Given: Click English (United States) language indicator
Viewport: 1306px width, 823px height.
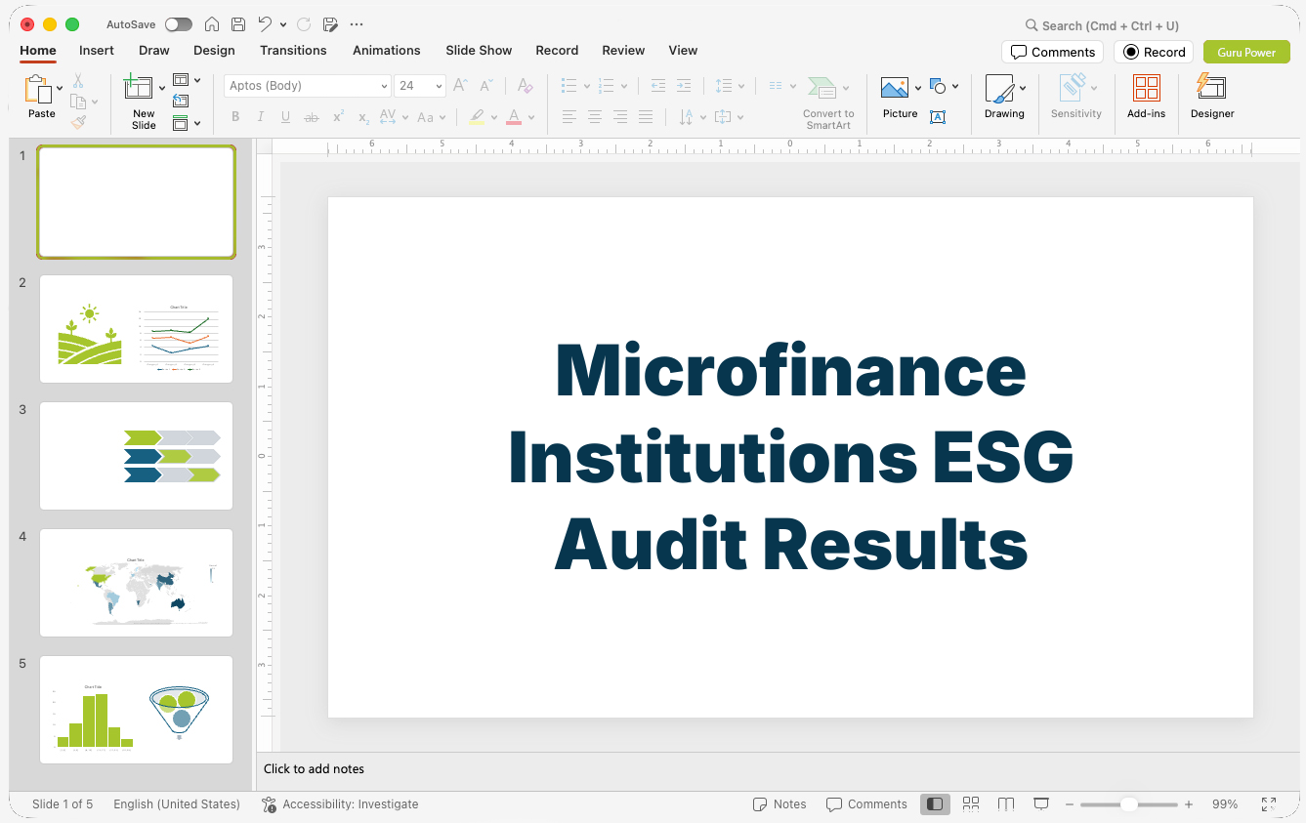Looking at the screenshot, I should 177,804.
